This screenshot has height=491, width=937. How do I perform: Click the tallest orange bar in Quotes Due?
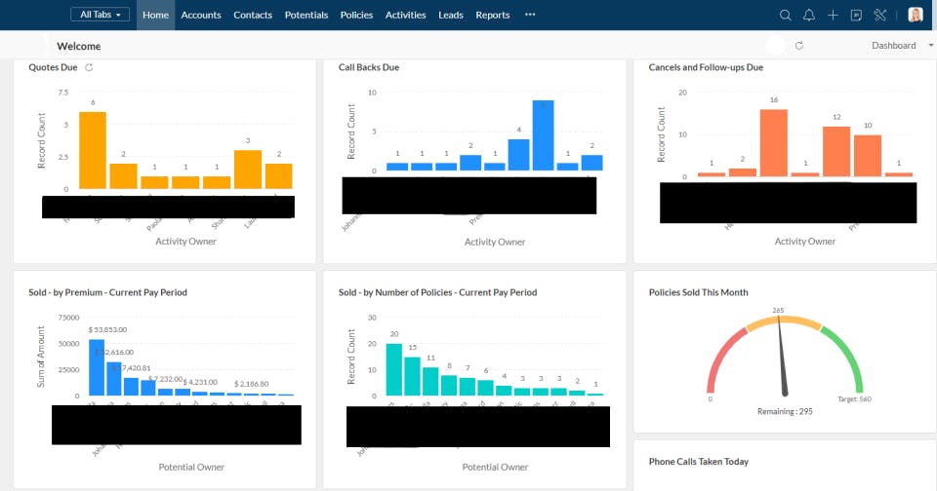(x=93, y=150)
